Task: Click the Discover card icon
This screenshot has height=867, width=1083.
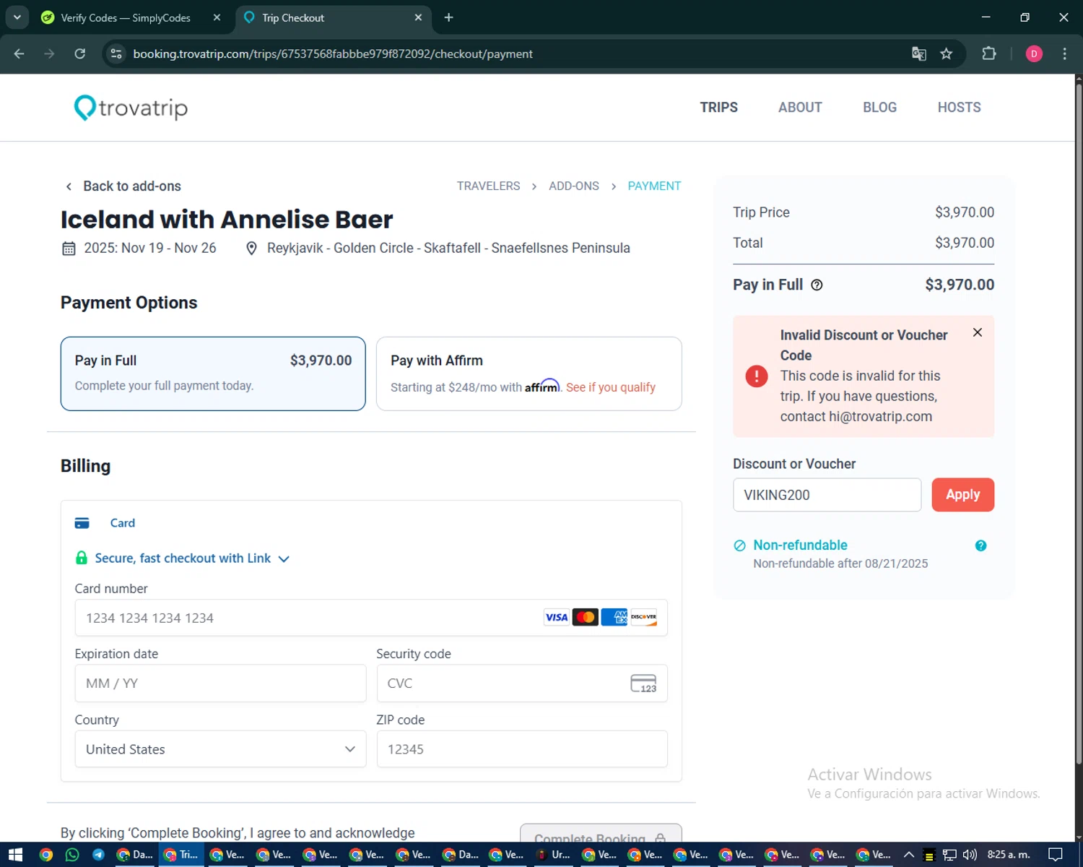Action: 643,617
